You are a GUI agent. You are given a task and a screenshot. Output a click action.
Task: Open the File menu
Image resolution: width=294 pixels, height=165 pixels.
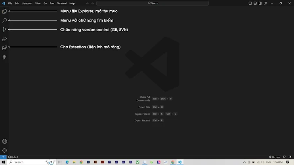pyautogui.click(x=10, y=4)
